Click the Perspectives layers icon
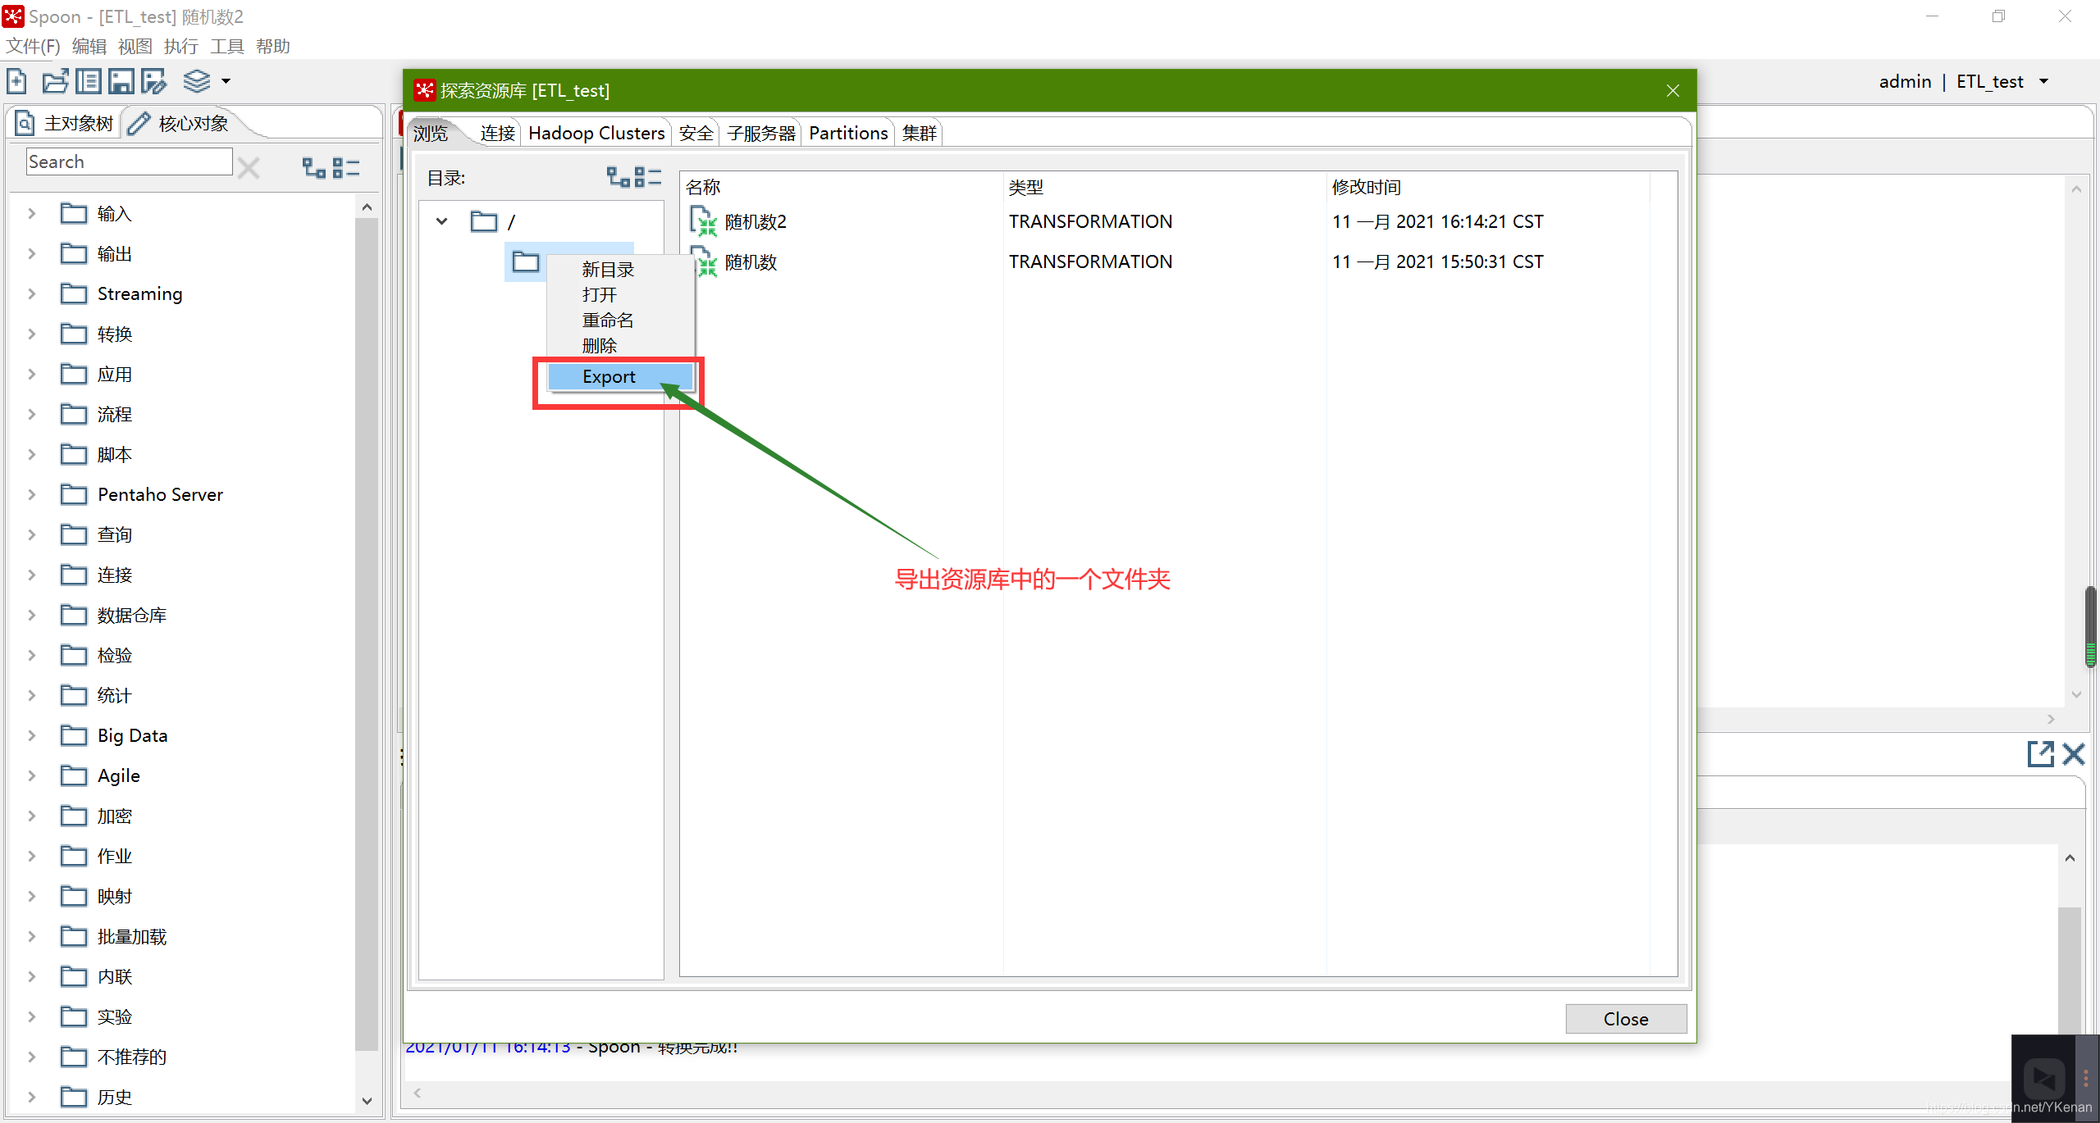This screenshot has height=1123, width=2100. [x=197, y=81]
